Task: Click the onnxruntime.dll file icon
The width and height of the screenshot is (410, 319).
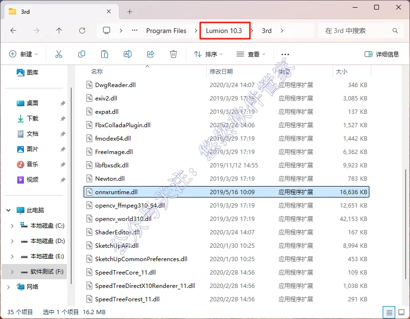Action: tap(89, 192)
